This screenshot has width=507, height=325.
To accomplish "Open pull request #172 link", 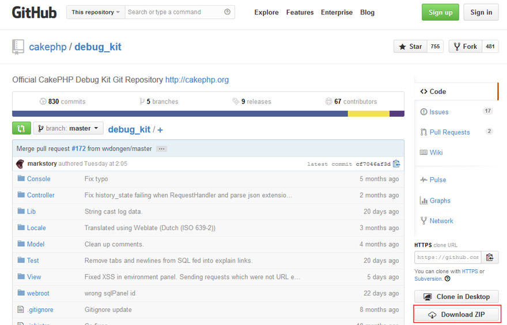I will (78, 148).
